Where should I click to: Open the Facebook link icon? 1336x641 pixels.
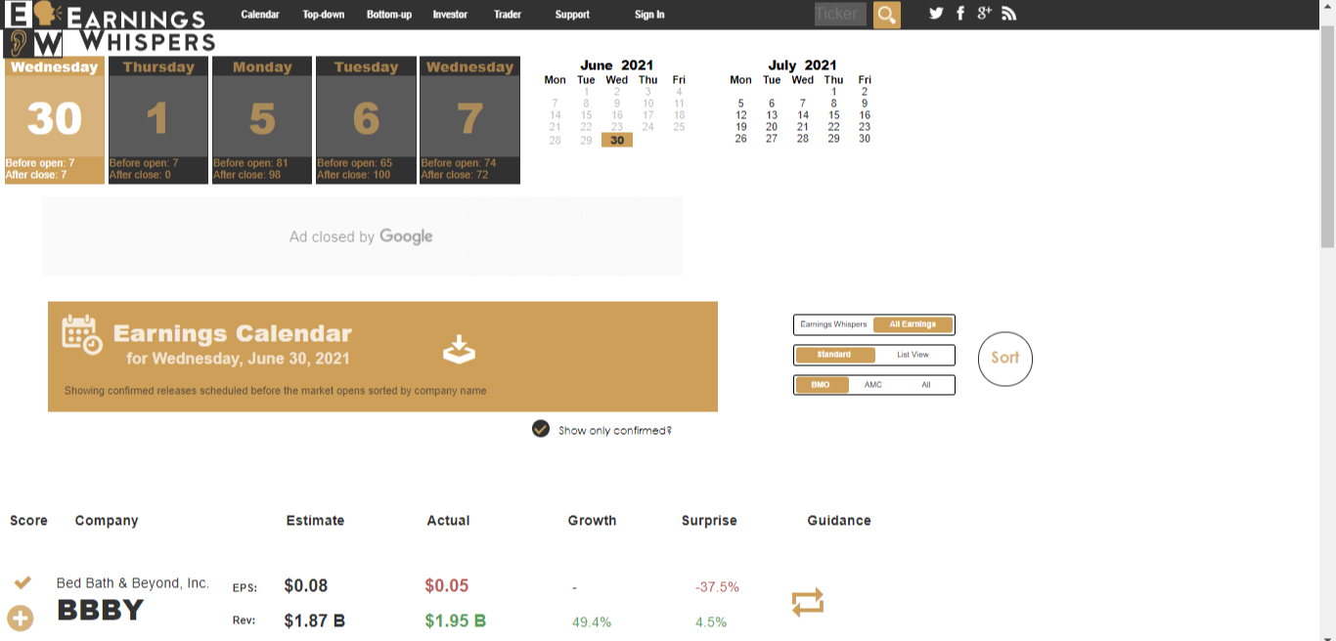pos(960,14)
